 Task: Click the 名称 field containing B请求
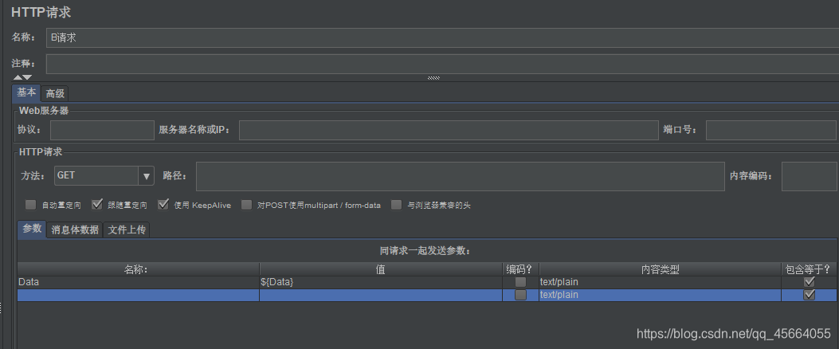(442, 38)
